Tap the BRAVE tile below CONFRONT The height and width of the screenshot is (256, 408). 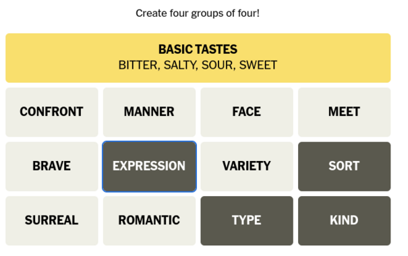(52, 166)
